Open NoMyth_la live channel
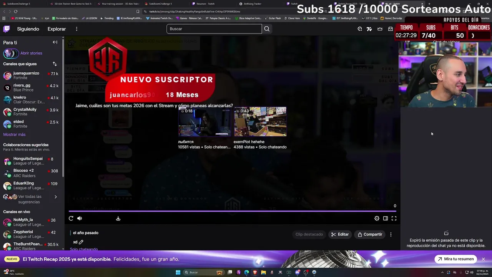The height and width of the screenshot is (277, 492). [31, 222]
